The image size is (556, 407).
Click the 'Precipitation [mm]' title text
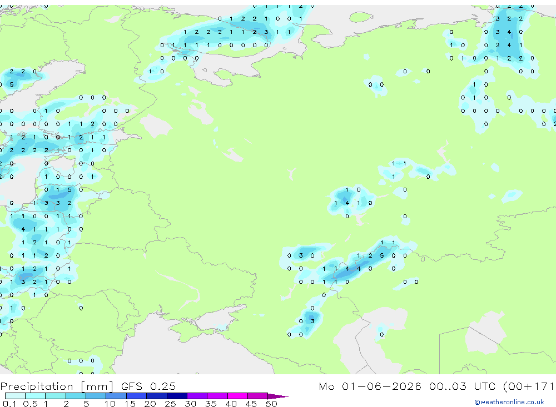(x=57, y=386)
